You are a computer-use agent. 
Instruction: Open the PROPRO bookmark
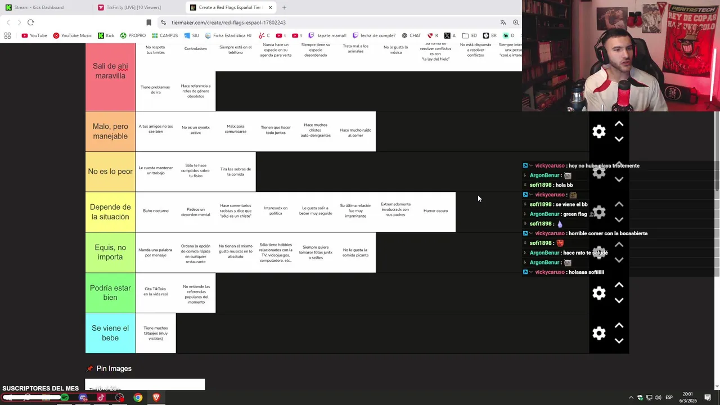pos(132,35)
